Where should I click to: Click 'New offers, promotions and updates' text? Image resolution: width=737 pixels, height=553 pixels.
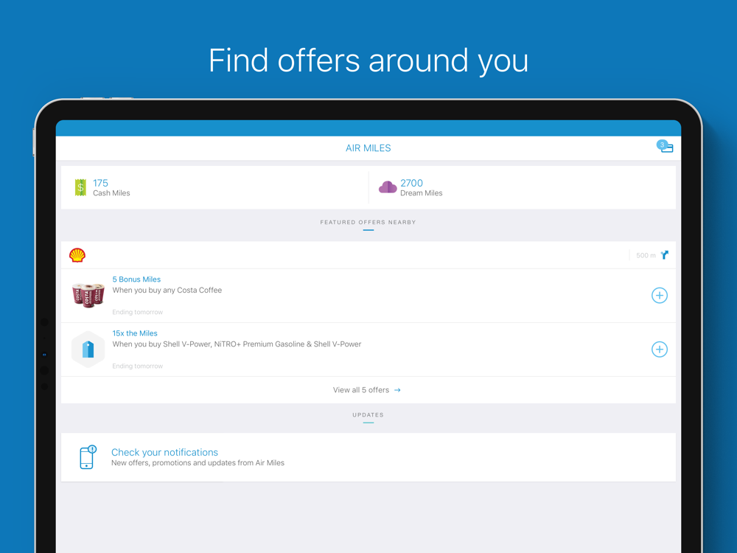[x=198, y=463]
